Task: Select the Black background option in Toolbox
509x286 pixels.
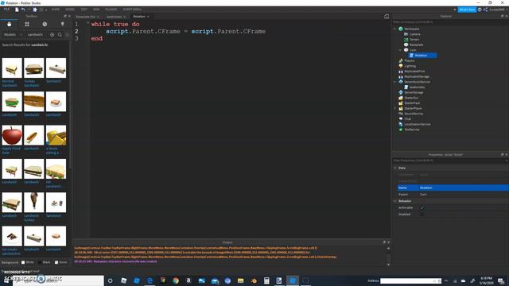Action: point(40,262)
